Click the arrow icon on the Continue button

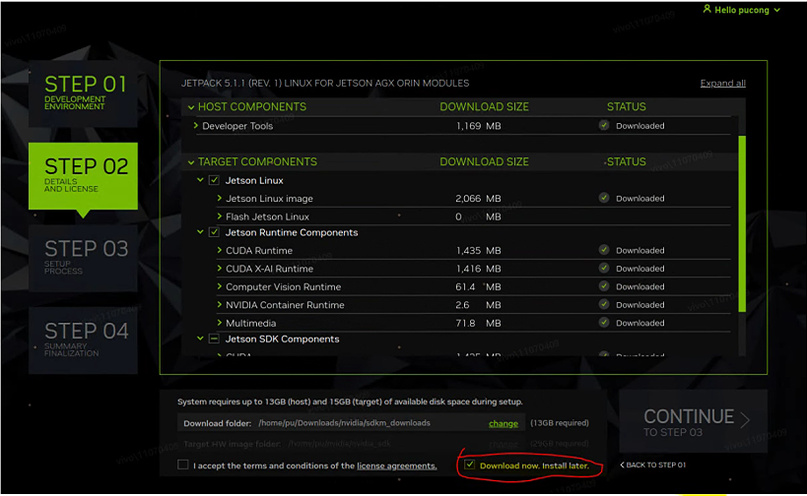point(745,420)
